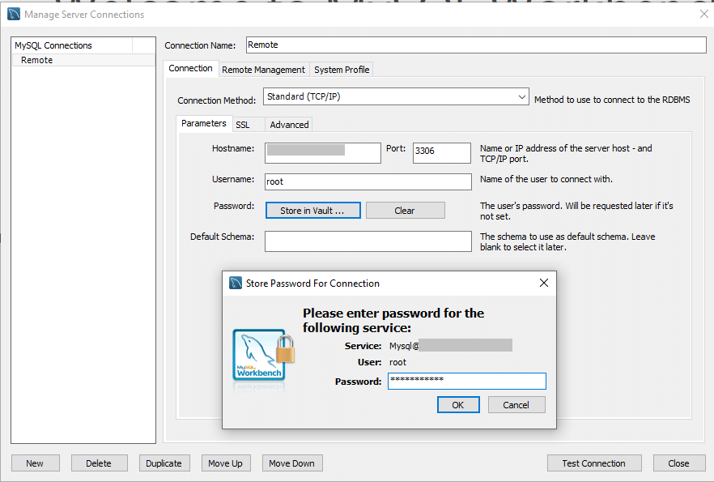Close the Manage Server Connections window

pos(704,14)
